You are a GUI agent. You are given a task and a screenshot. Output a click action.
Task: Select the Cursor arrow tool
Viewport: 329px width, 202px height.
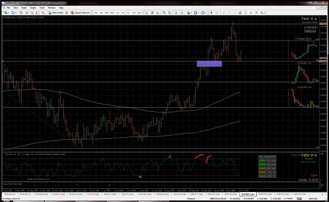click(x=211, y=13)
